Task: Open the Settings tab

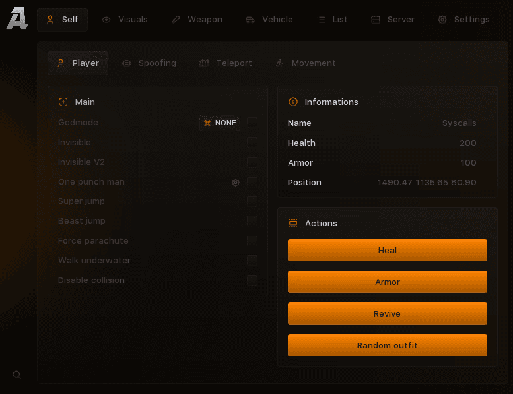Action: [x=463, y=20]
